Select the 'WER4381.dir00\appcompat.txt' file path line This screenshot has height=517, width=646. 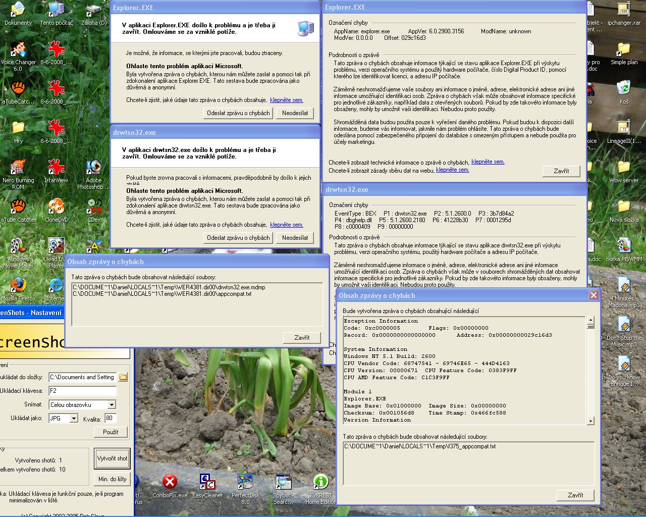click(x=162, y=294)
